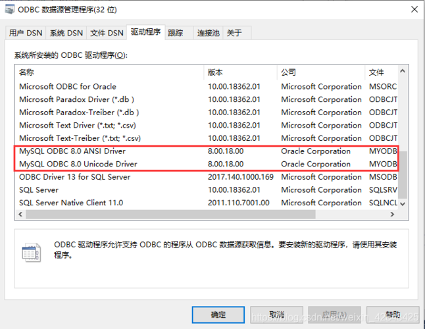Click version 2017.140.1000.169
This screenshot has height=329, width=425.
coord(241,177)
